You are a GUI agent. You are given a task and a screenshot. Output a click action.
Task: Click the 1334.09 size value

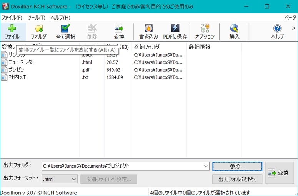[115, 77]
